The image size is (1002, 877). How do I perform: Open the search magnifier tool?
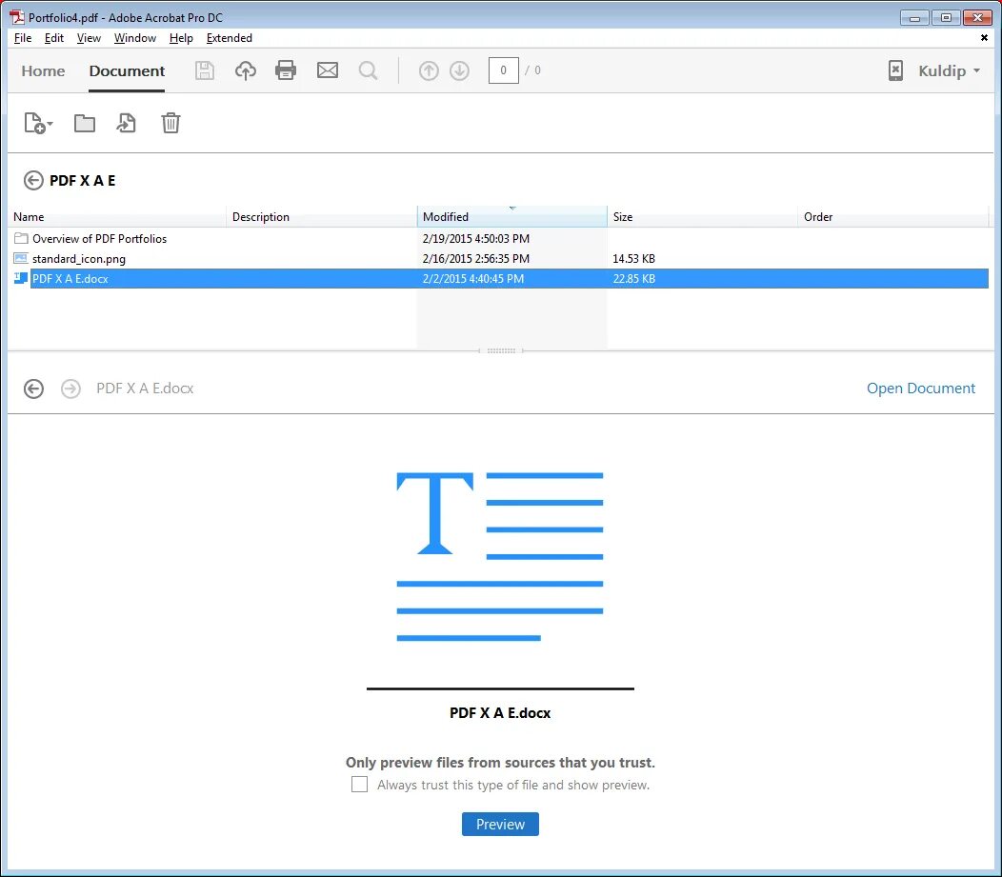[x=368, y=70]
